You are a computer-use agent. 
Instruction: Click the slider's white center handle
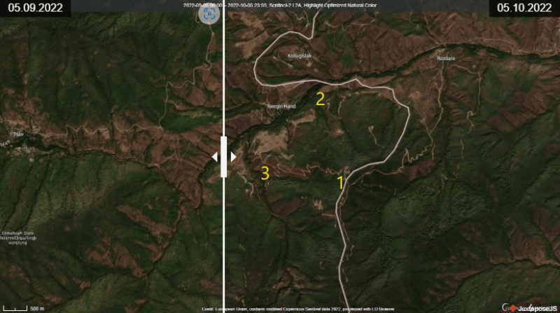(224, 157)
